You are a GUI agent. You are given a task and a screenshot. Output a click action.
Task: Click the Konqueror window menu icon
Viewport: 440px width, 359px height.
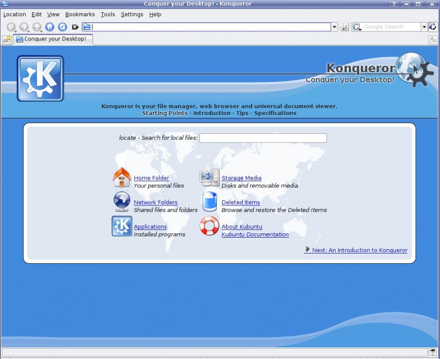[x=5, y=3]
